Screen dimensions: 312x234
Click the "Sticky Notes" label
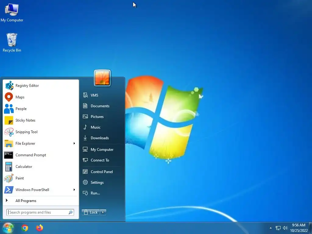26,120
